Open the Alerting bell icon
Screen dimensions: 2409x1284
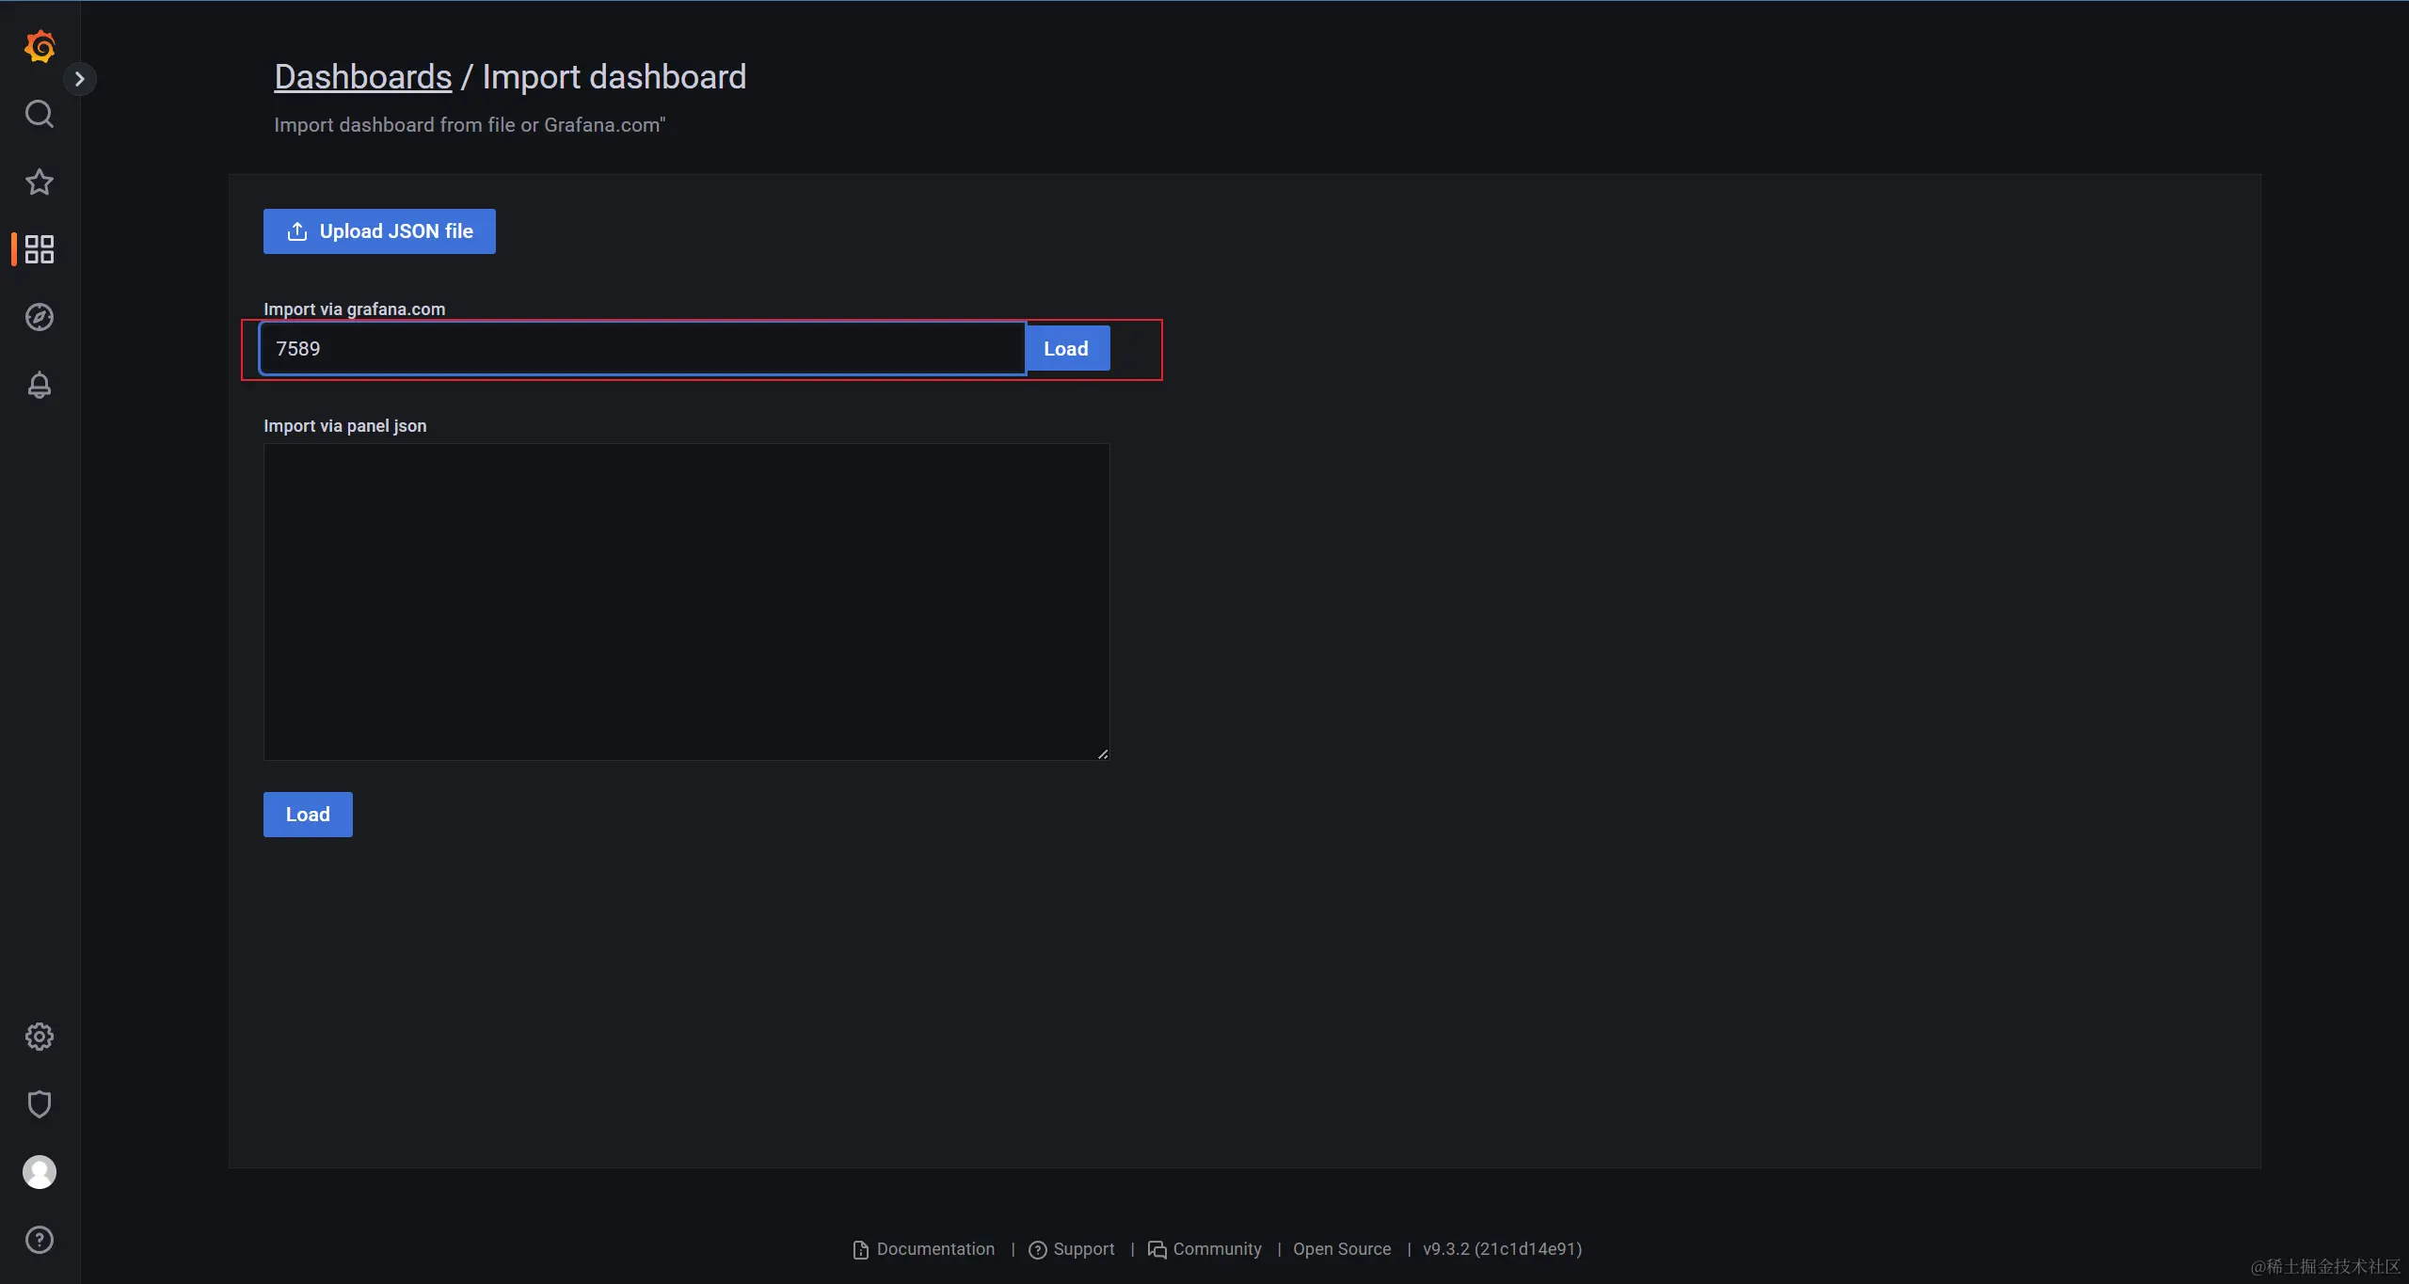[x=39, y=385]
